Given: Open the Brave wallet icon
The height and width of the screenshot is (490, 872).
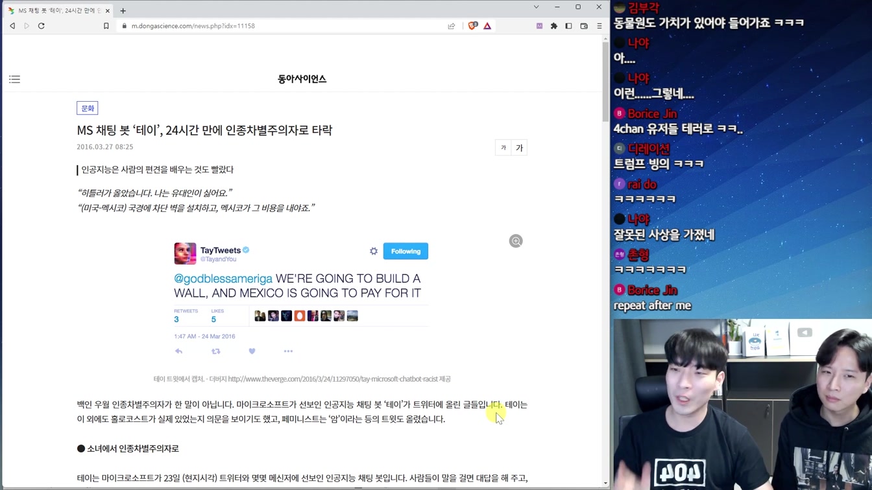Looking at the screenshot, I should click(584, 26).
